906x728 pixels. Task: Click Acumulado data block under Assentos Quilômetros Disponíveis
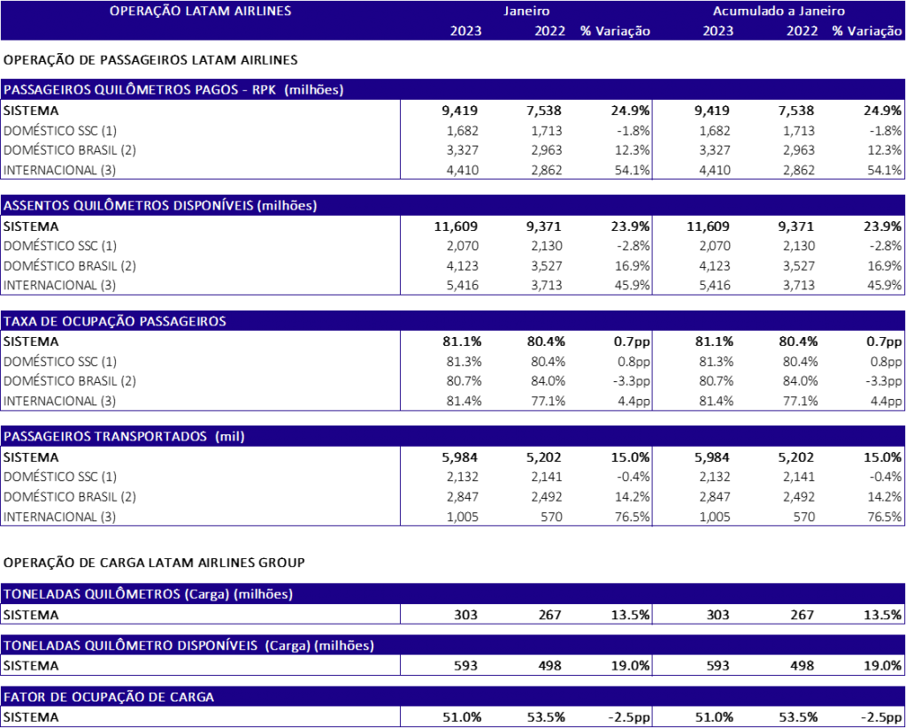tap(779, 255)
